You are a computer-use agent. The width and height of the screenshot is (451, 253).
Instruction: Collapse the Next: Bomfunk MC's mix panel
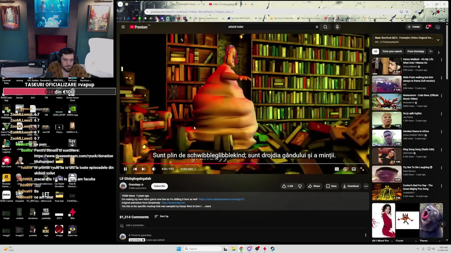438,40
